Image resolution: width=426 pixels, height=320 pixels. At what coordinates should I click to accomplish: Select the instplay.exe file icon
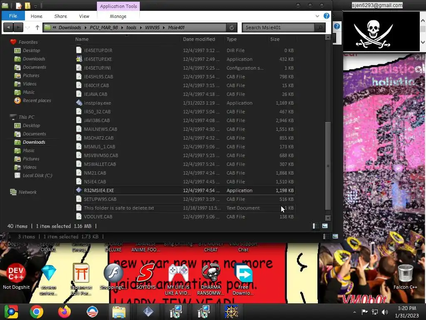pos(79,102)
